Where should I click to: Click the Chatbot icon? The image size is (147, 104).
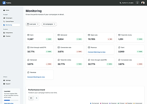coord(4,36)
